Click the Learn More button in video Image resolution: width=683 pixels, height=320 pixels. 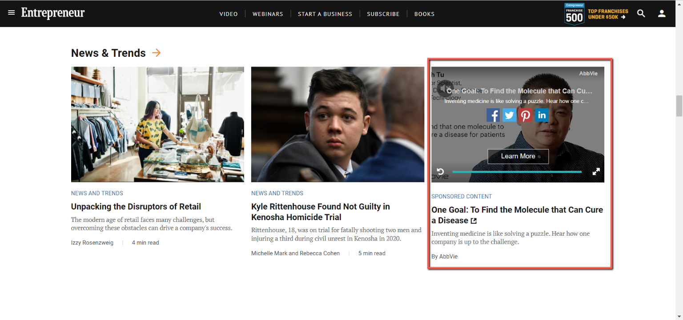pos(518,156)
